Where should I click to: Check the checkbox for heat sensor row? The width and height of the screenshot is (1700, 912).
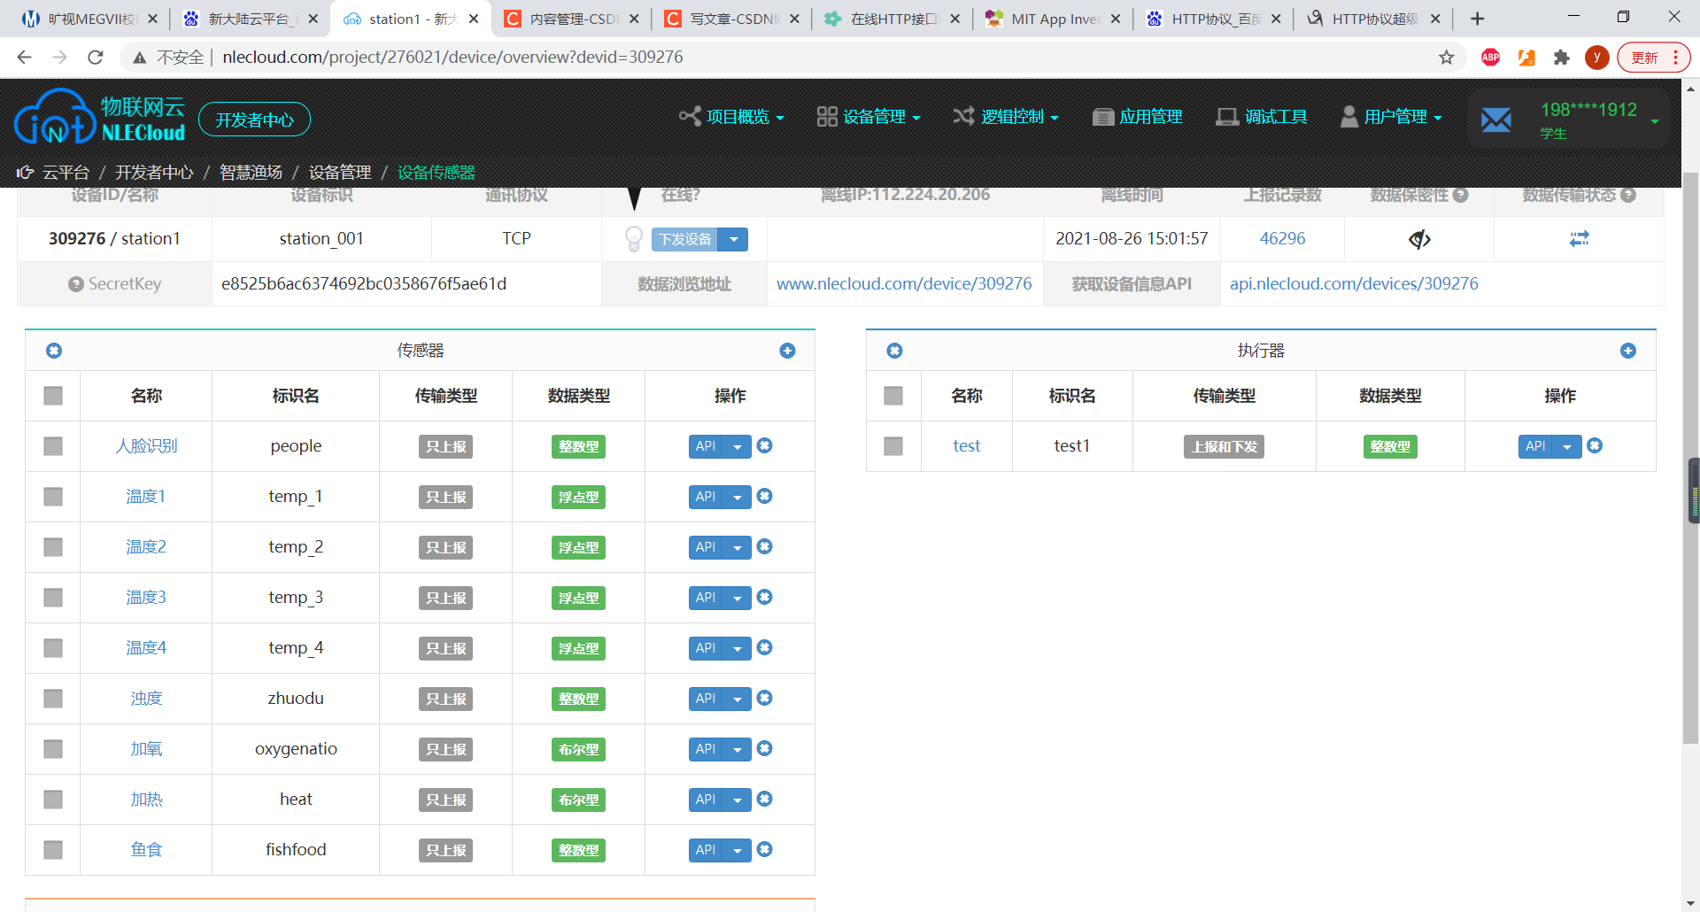53,800
